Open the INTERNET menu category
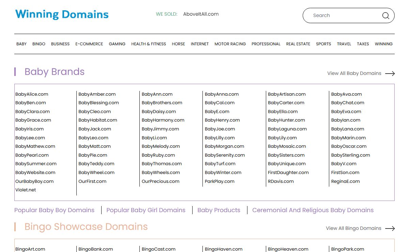Viewport: 409px width, 252px height. tap(200, 44)
